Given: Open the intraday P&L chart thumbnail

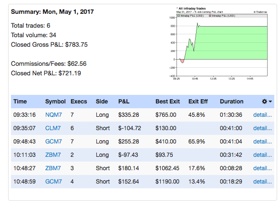Looking at the screenshot, I should point(218,44).
